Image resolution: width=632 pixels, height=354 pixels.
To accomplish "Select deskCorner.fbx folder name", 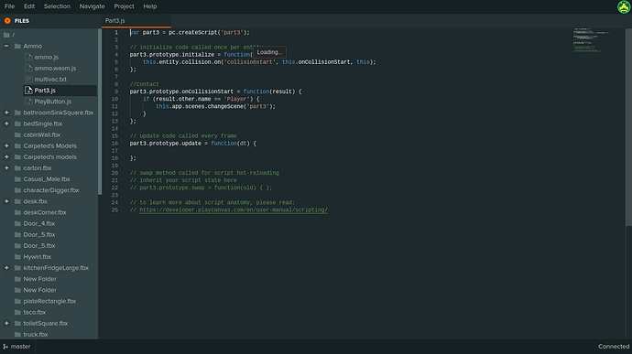I will point(45,212).
